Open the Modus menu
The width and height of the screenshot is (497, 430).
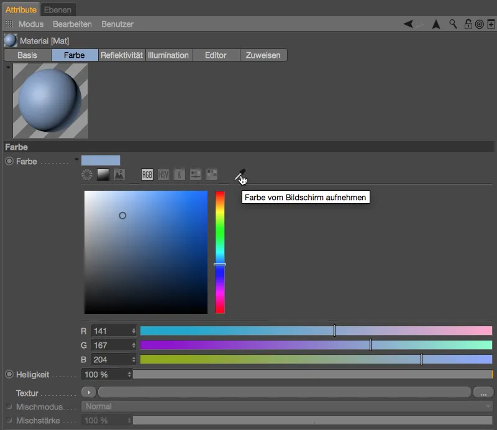tap(31, 24)
